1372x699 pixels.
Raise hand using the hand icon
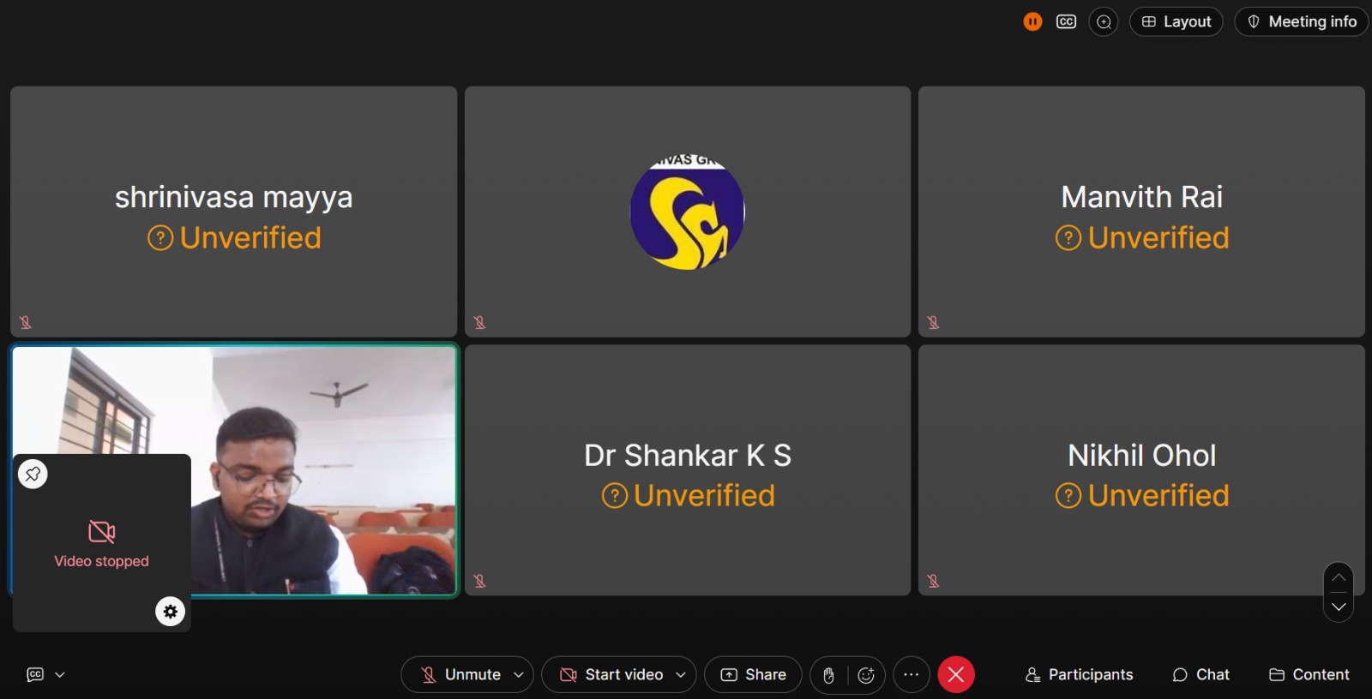828,675
